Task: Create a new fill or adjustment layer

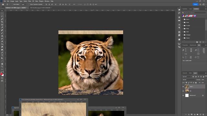Action: pos(195,114)
